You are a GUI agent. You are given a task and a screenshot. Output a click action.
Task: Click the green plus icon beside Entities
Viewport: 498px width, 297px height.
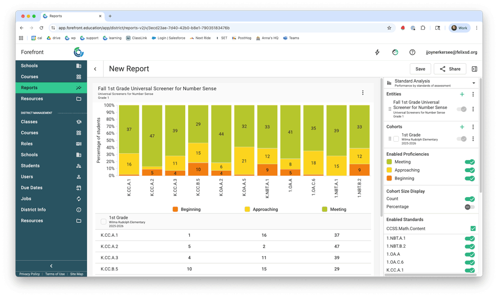[x=462, y=94]
